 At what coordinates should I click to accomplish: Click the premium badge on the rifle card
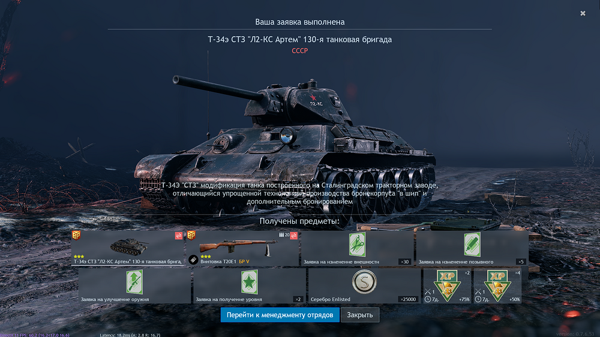coord(191,235)
